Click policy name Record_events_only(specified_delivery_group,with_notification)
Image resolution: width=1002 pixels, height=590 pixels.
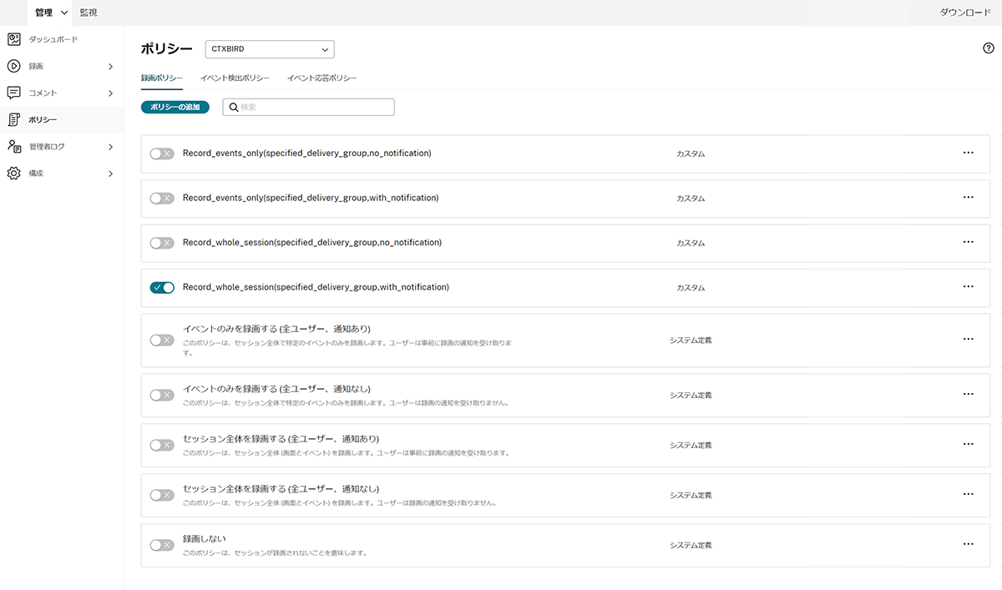pyautogui.click(x=311, y=198)
